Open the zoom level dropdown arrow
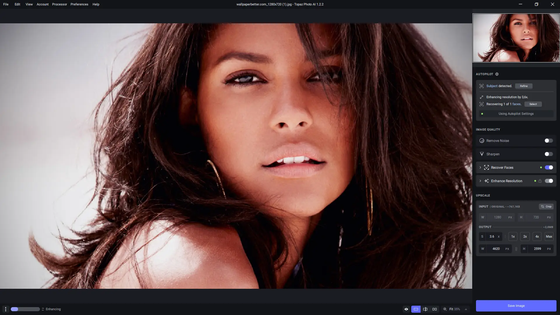560x315 pixels. (466, 309)
